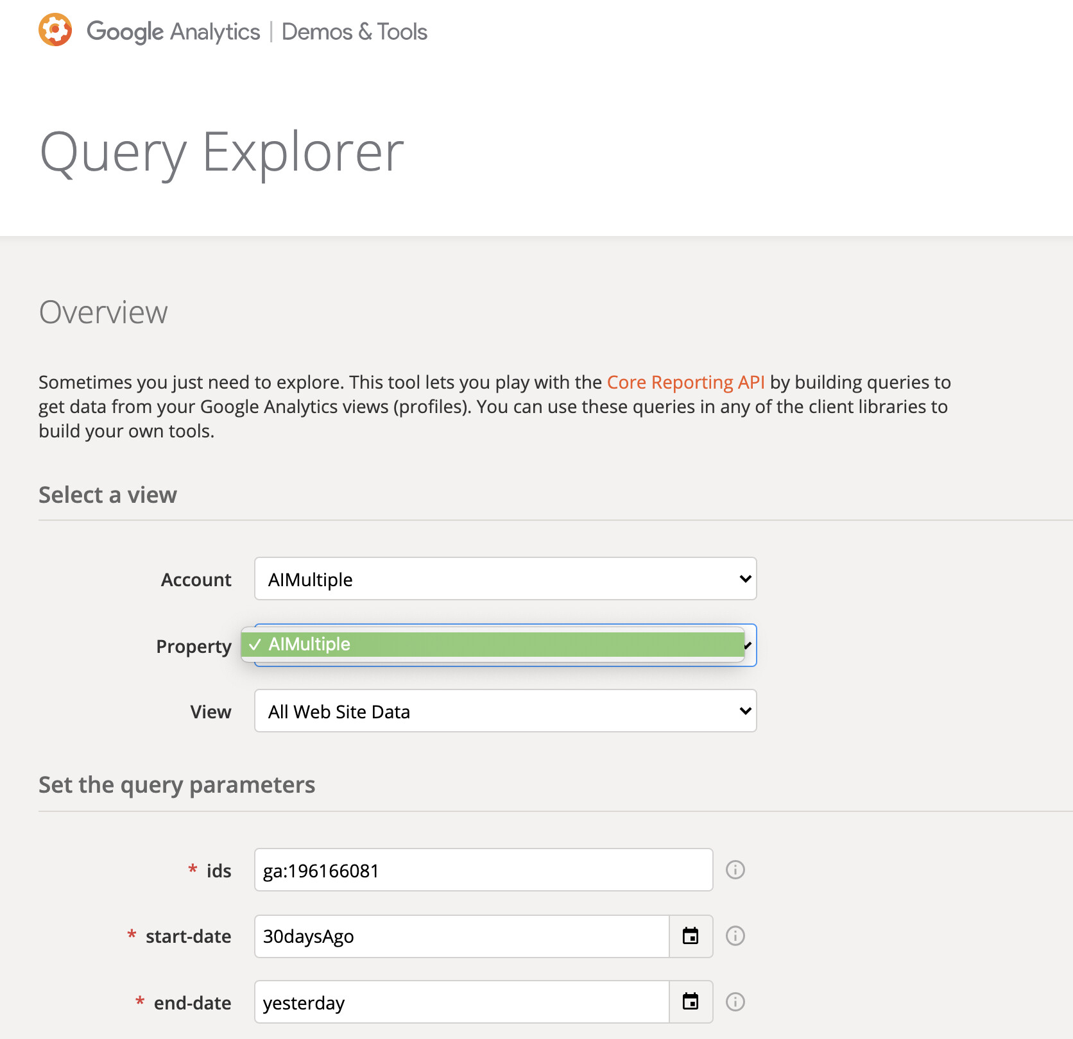Open the Core Reporting API link

point(685,382)
